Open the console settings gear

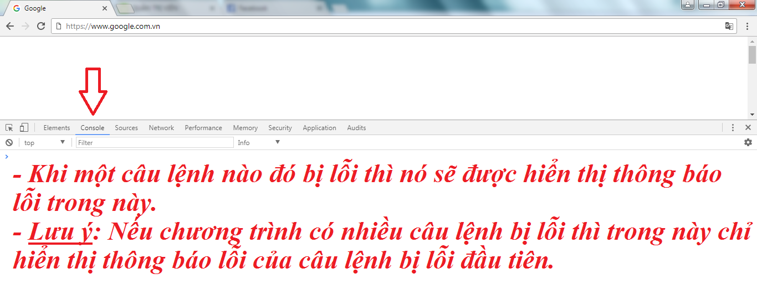748,143
